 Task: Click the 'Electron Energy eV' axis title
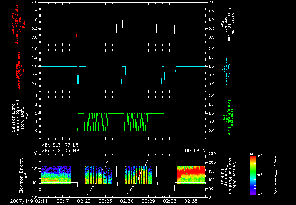(x=23, y=175)
